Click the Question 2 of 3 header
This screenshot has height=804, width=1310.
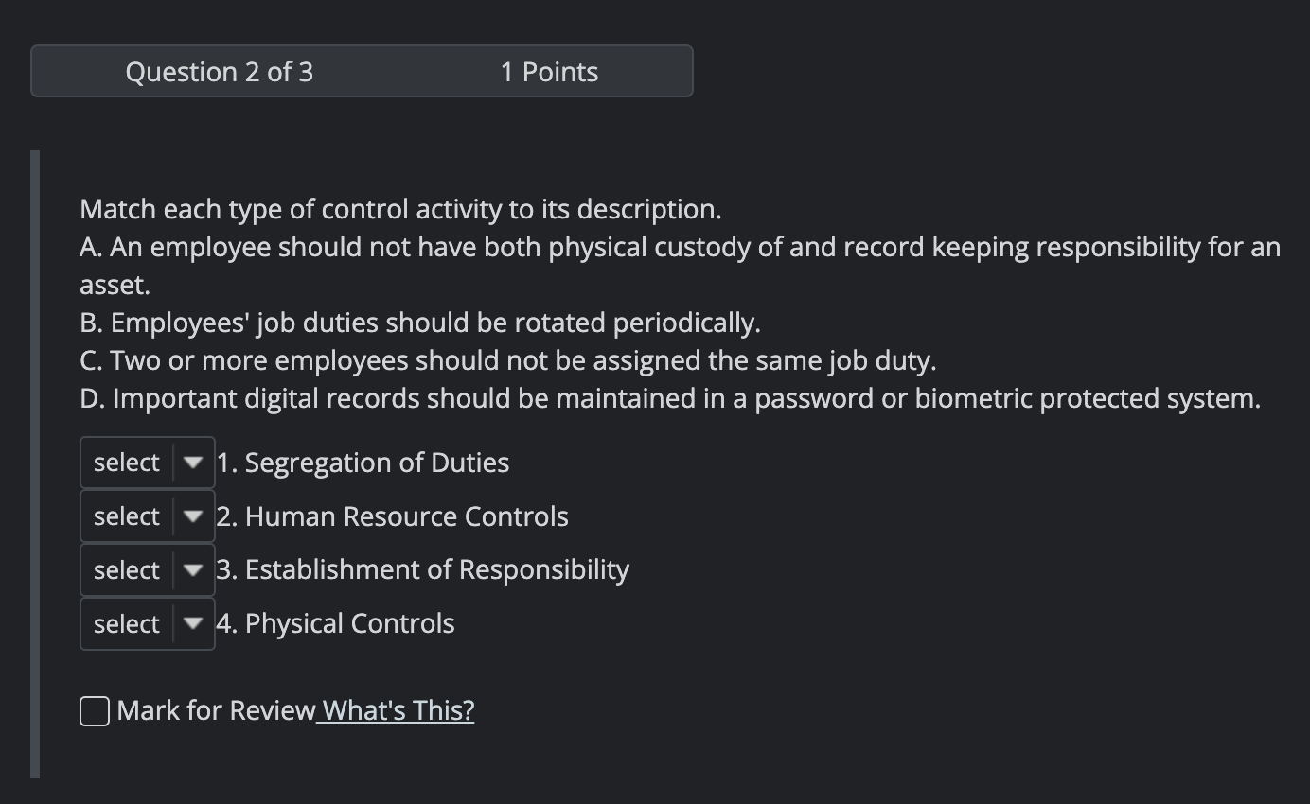(220, 71)
